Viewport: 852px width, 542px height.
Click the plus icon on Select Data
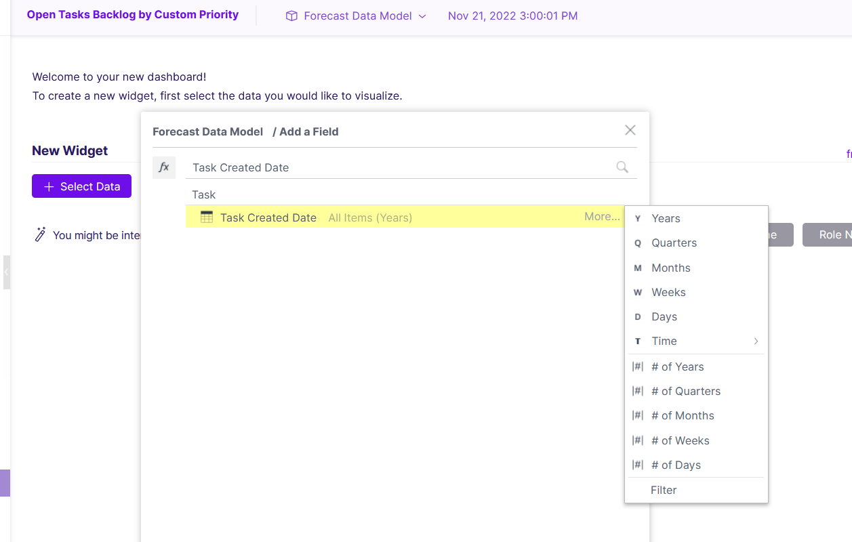coord(49,186)
